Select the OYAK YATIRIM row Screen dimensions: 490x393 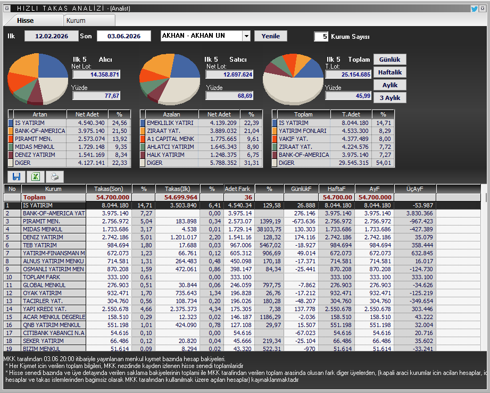pyautogui.click(x=242, y=294)
